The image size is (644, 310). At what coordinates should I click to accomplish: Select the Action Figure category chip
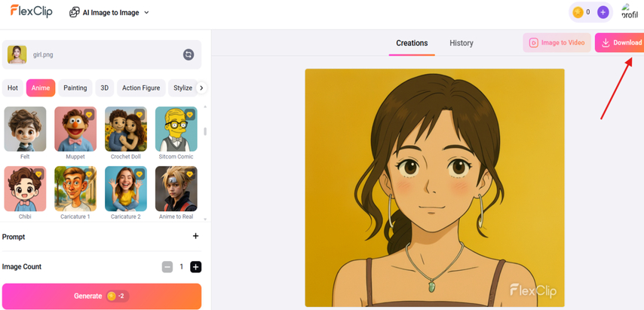[x=141, y=88]
